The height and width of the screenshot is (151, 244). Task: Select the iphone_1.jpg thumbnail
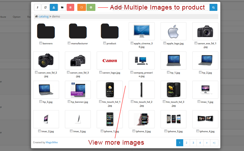click(x=110, y=119)
